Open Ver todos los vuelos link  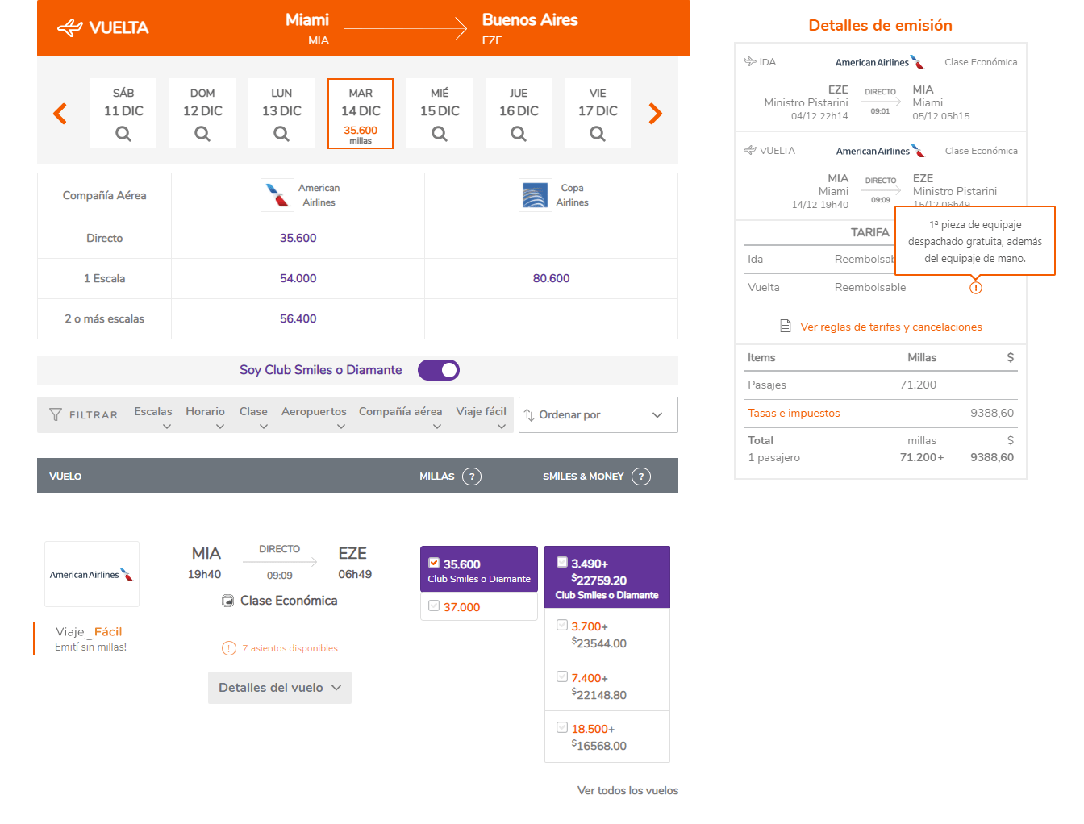[627, 790]
